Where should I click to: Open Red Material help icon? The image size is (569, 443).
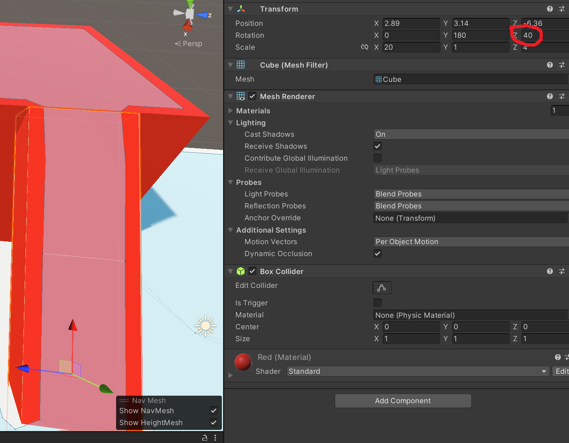point(558,357)
